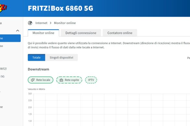Image resolution: width=190 pixels, height=126 pixels.
Task: Click the monitor icon in Rete locale chip
Action: [33, 80]
